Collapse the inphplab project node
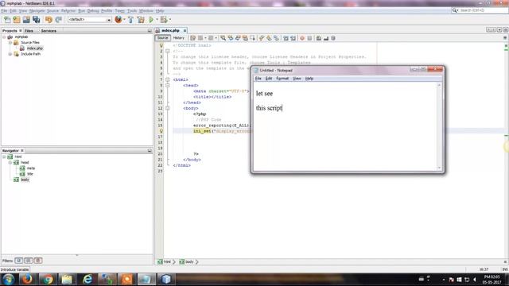Screen dimensions: 509x286 point(4,37)
